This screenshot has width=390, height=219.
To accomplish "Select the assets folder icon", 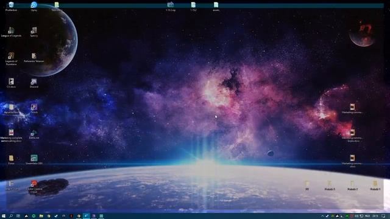I will click(x=216, y=7).
